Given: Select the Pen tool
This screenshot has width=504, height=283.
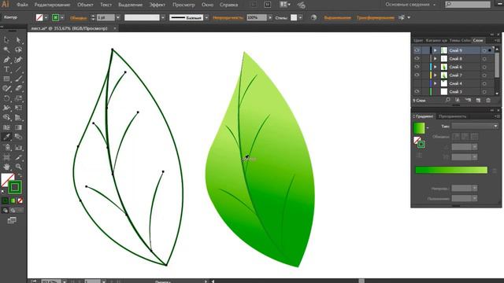Looking at the screenshot, I should [6, 60].
